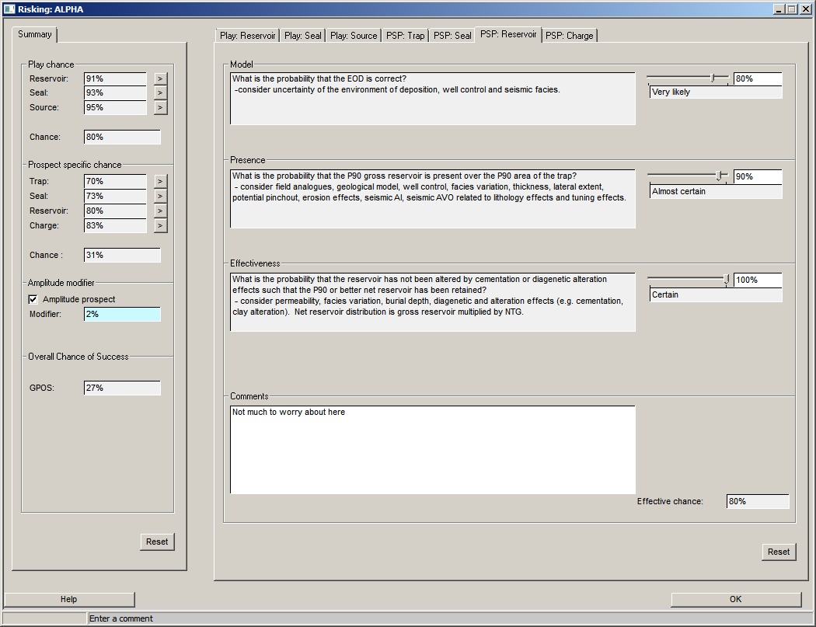Click the arrow button next to Charge 83%

[160, 225]
